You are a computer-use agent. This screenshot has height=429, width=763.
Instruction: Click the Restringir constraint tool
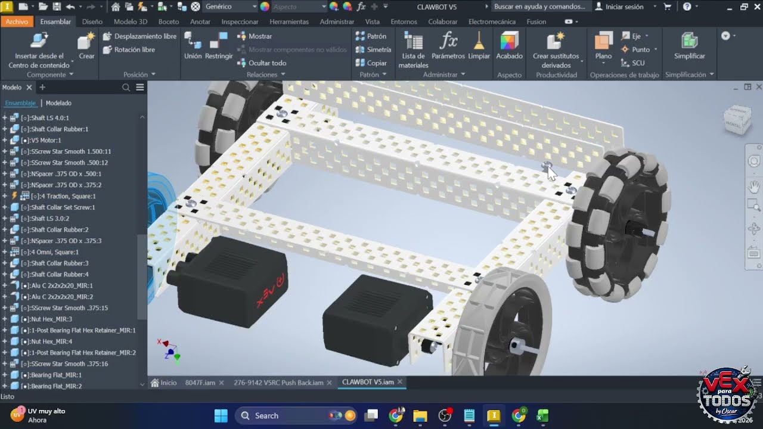[219, 46]
